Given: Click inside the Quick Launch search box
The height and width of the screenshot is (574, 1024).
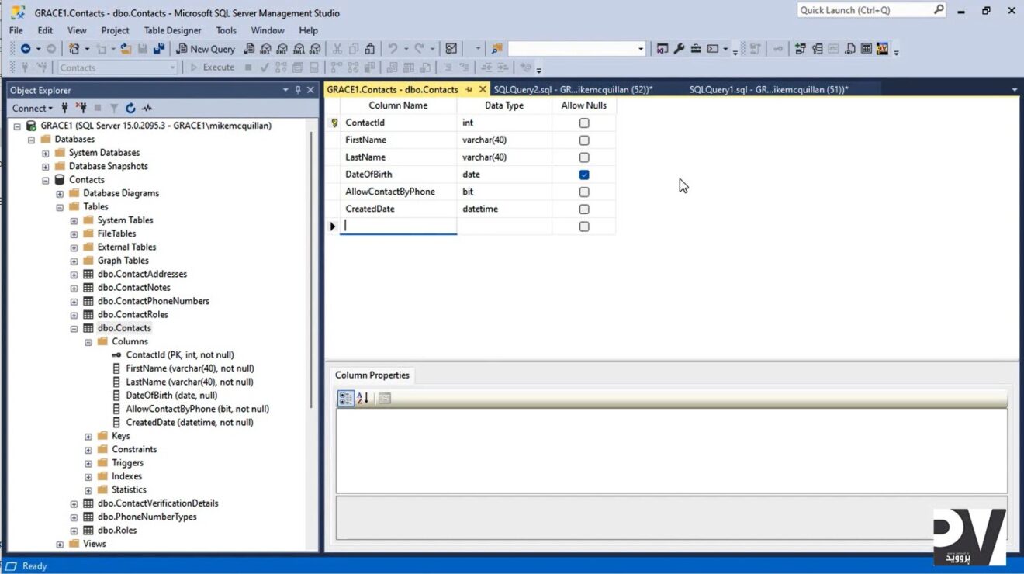Looking at the screenshot, I should tap(861, 9).
